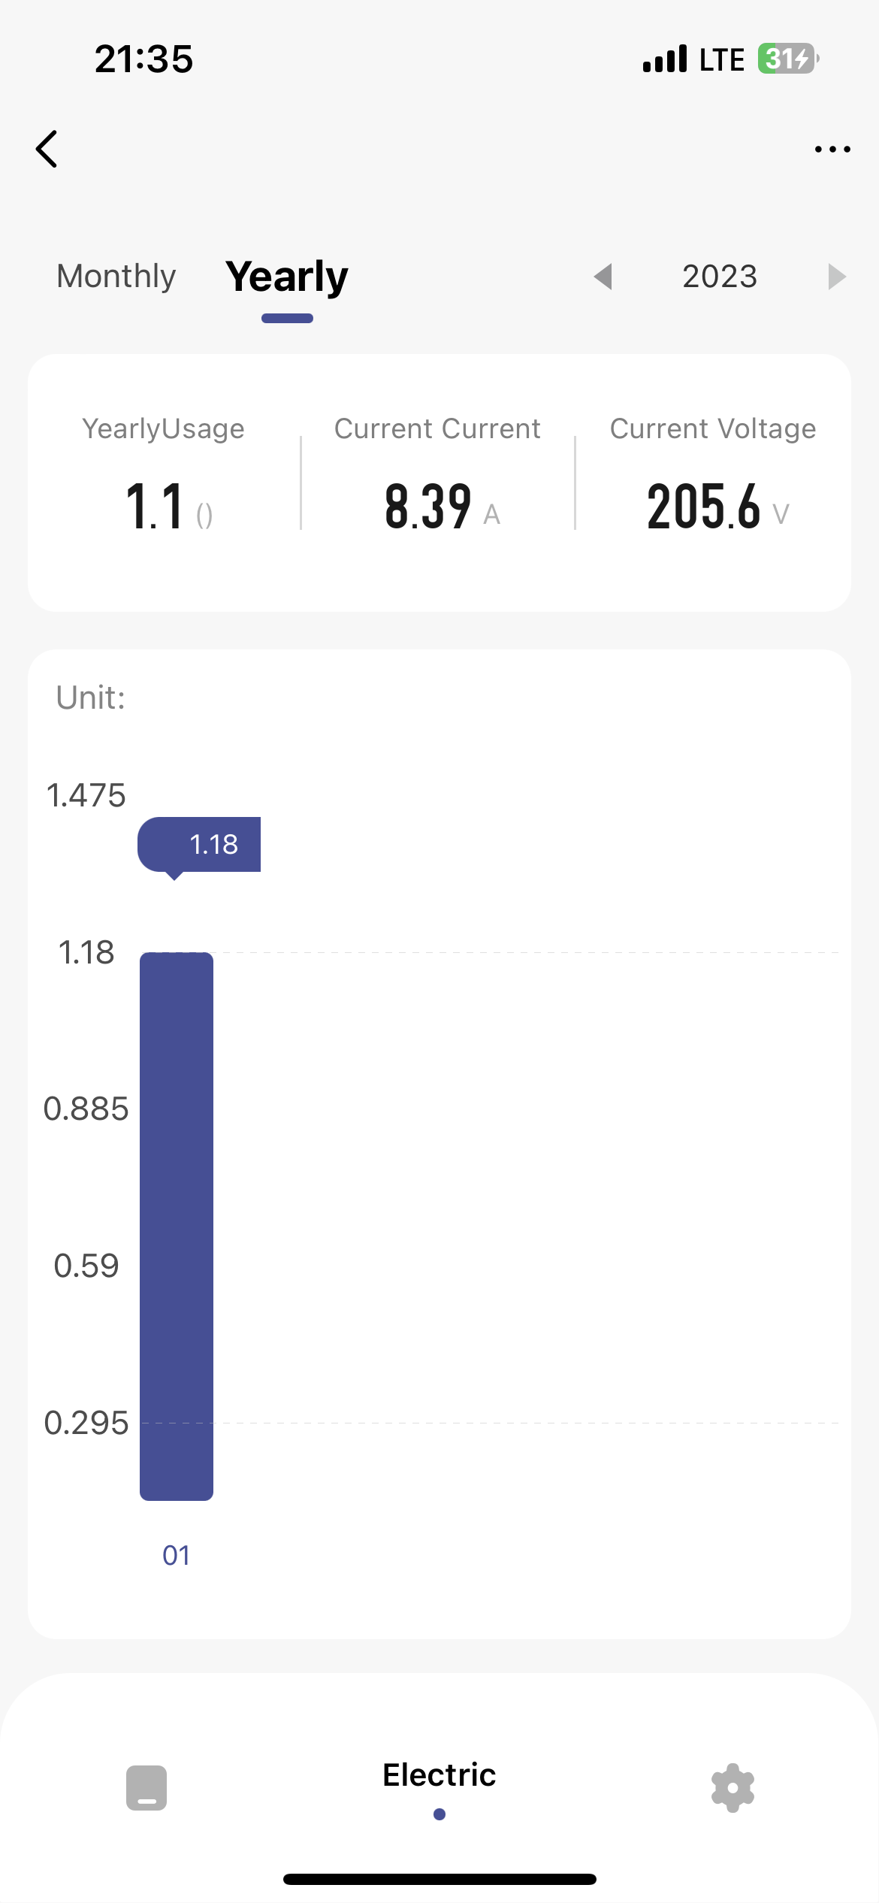Viewport: 879px width, 1903px height.
Task: Go to previous year with left arrow
Action: point(603,277)
